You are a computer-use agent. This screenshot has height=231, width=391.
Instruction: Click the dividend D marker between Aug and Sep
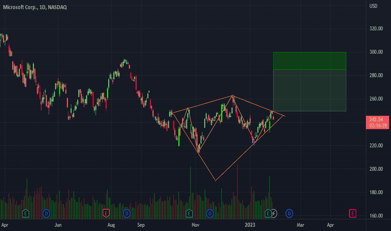coord(127,213)
